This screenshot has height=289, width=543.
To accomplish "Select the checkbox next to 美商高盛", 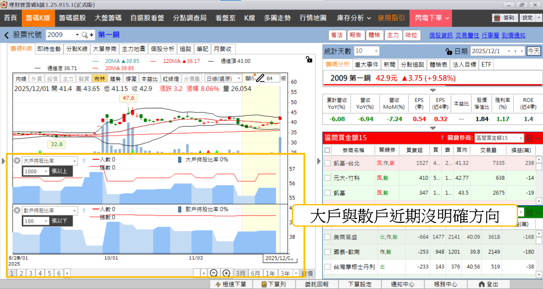I will (x=327, y=237).
